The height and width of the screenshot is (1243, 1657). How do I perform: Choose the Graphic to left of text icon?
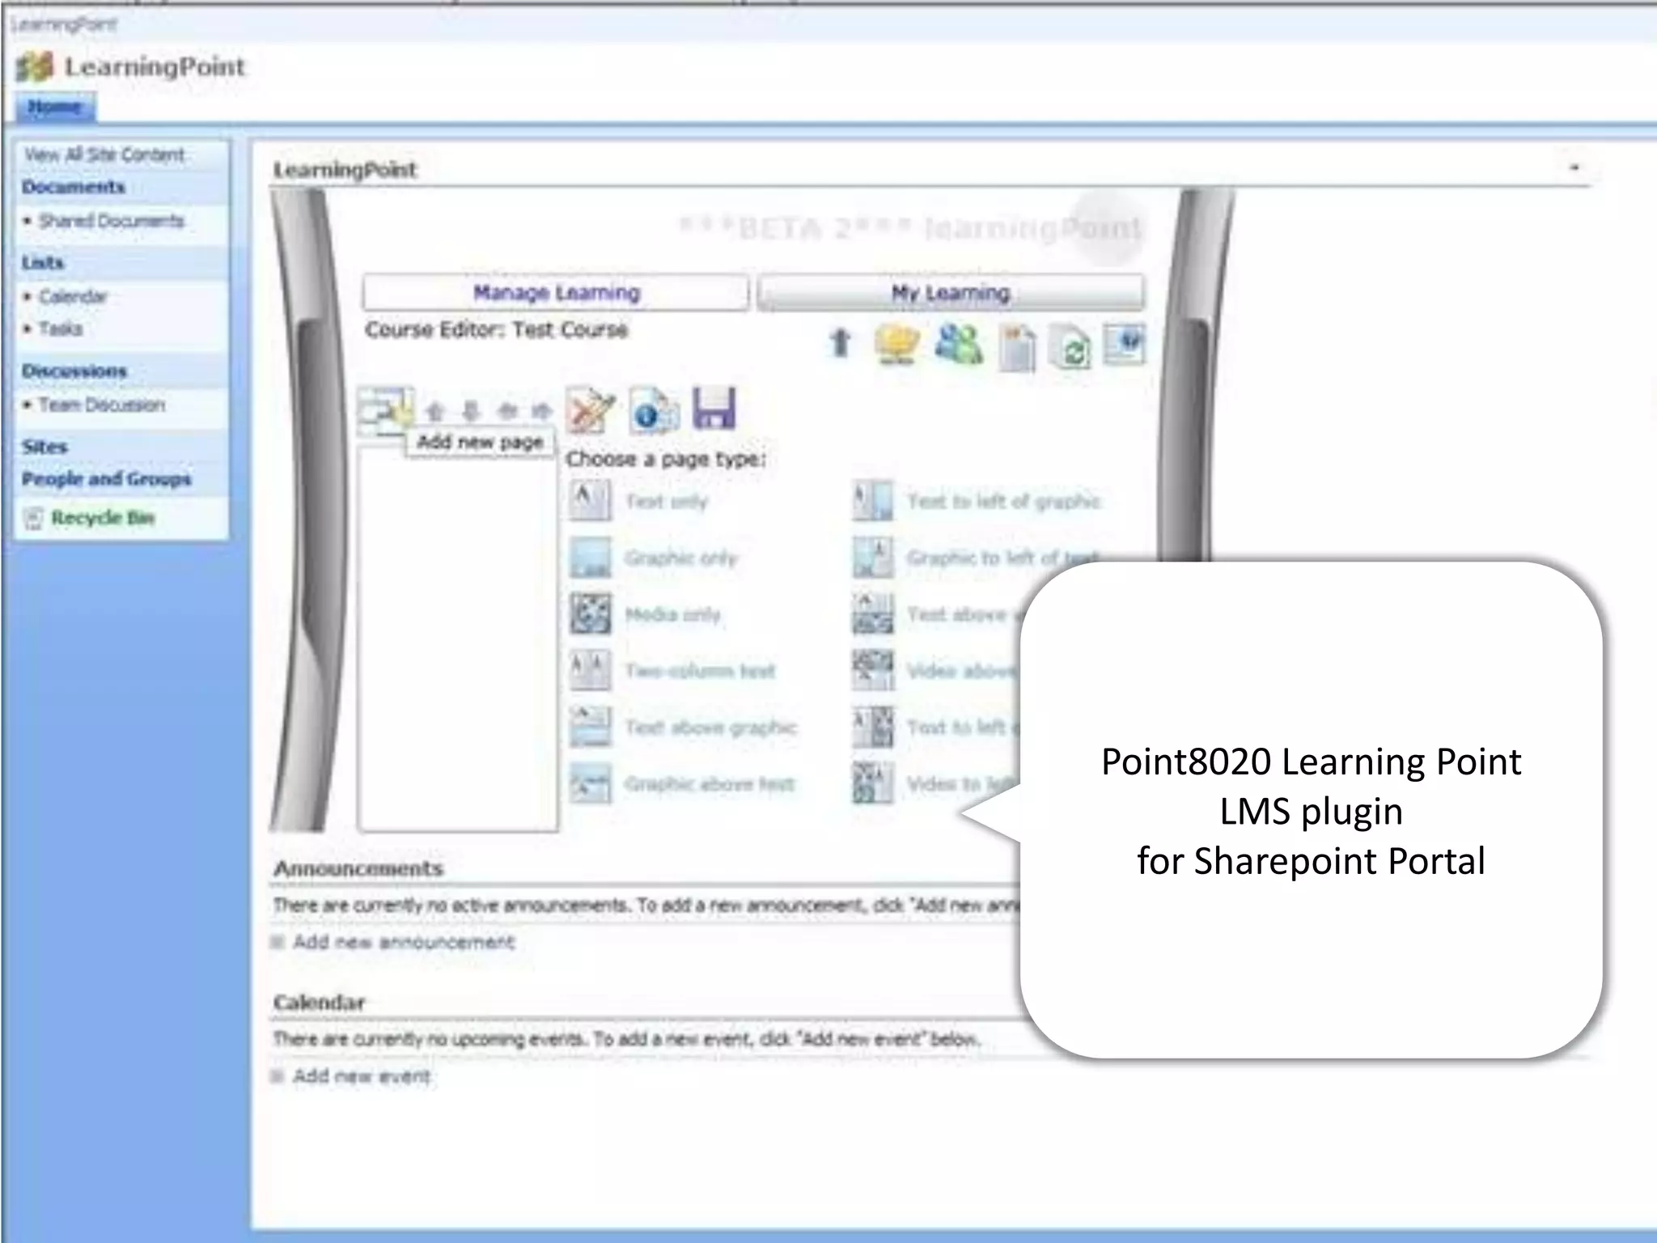click(873, 557)
